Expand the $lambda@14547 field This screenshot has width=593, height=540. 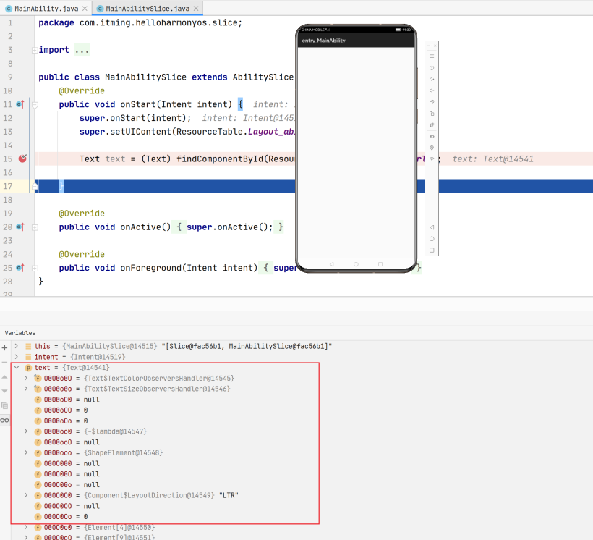coord(26,431)
